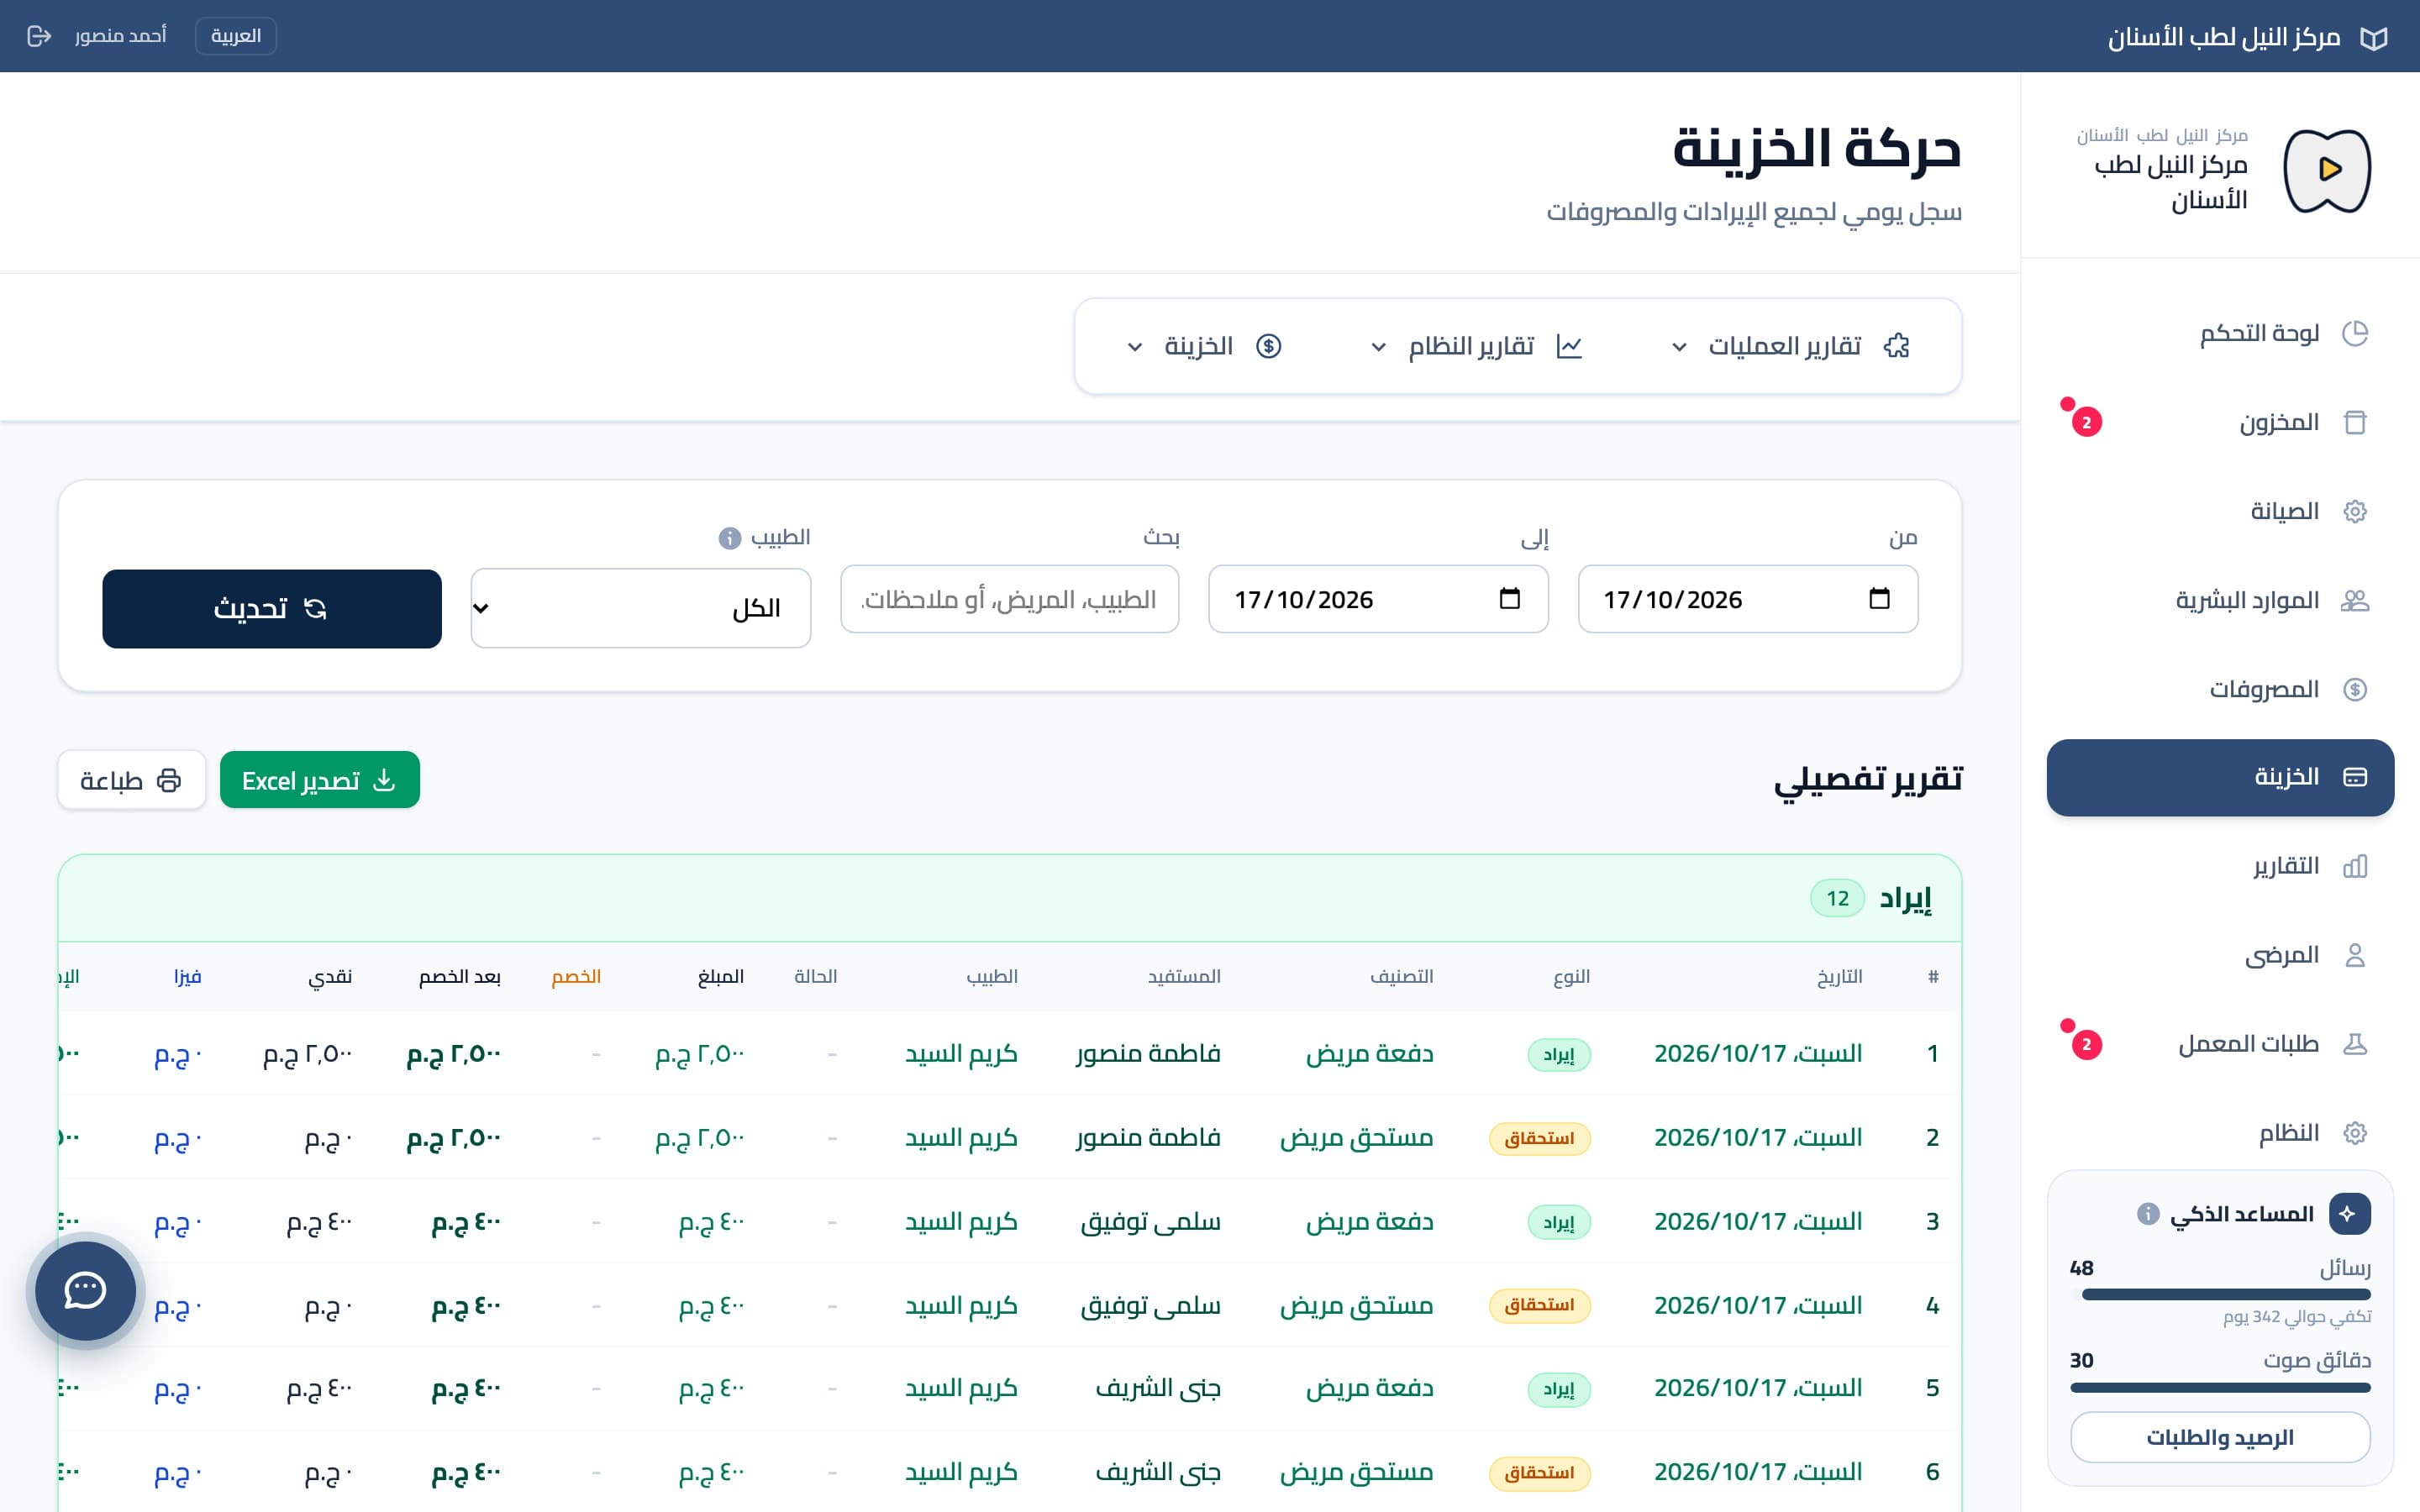Click الرصيد والطلبات button

[2220, 1437]
